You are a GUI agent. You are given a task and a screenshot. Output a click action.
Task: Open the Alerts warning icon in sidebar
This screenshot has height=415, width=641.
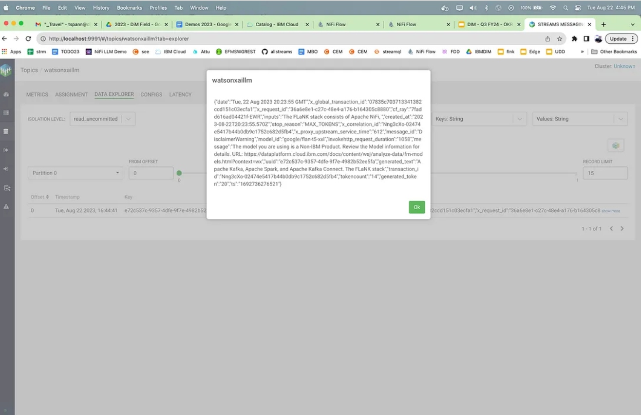6,206
